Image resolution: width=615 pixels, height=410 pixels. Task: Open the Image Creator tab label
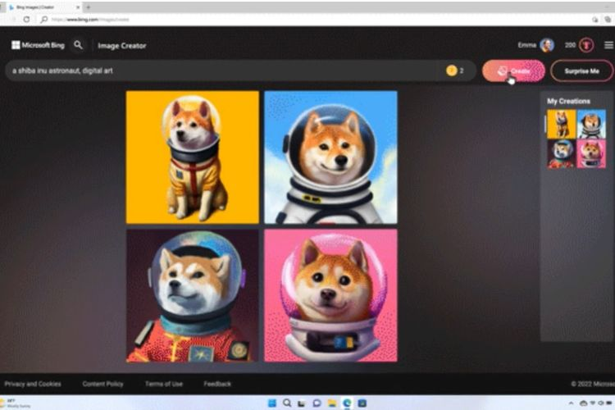coord(121,46)
